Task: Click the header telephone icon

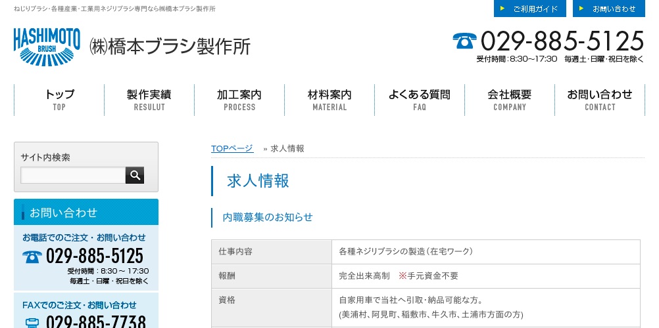Action: tap(464, 41)
